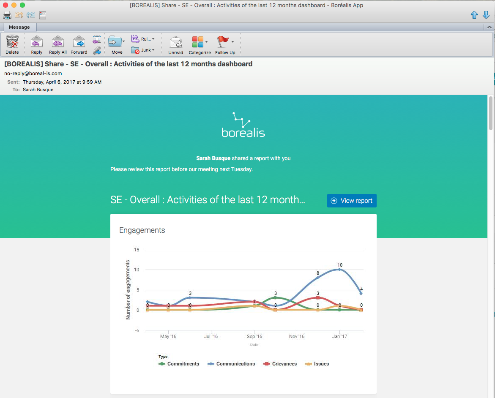Viewport: 495px width, 398px height.
Task: Click the Reply All button
Action: [58, 44]
